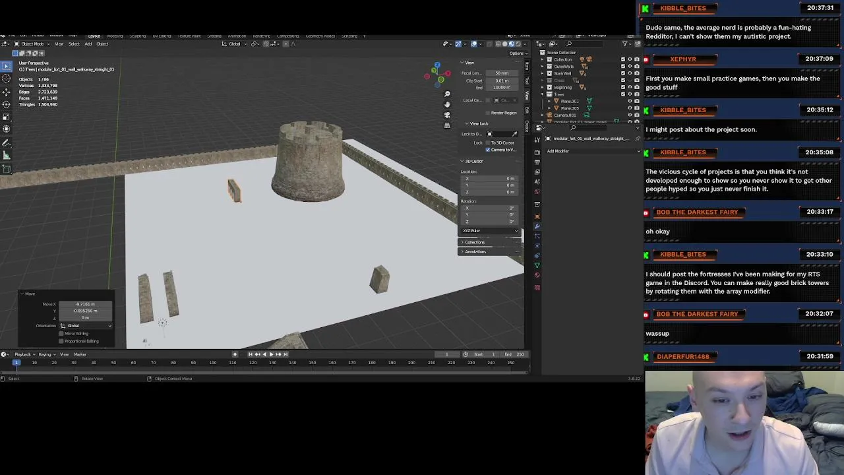
Task: Click the pan hand viewport icon
Action: [x=447, y=104]
